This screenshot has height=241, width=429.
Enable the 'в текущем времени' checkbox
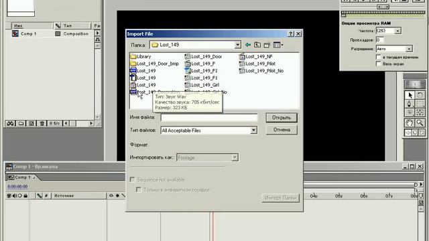pos(378,57)
